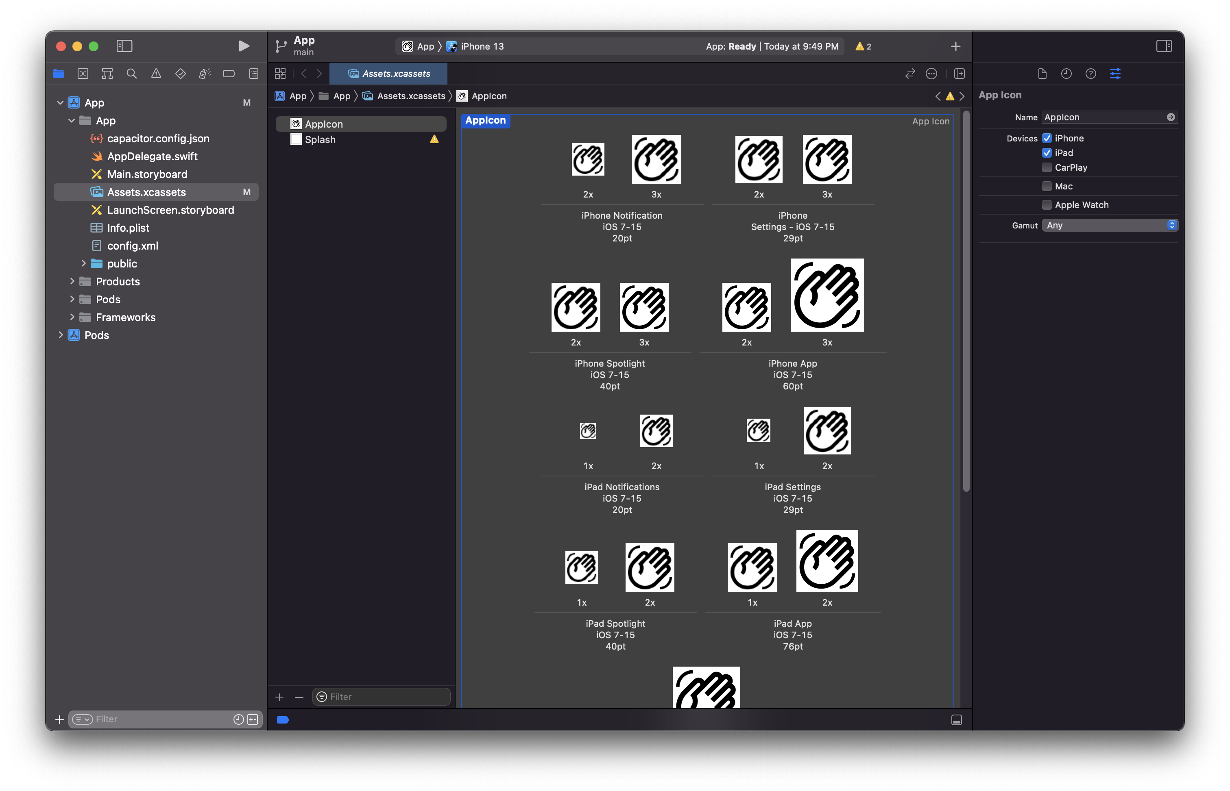The height and width of the screenshot is (791, 1230).
Task: Enable the CarPlay device checkbox
Action: [x=1047, y=167]
